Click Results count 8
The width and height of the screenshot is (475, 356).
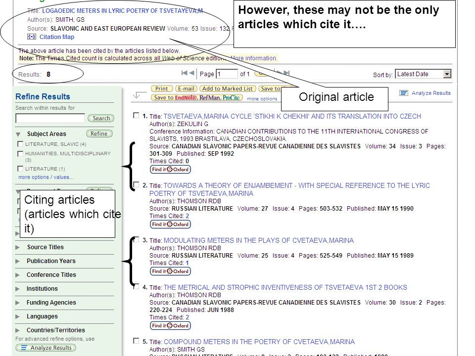pyautogui.click(x=48, y=74)
